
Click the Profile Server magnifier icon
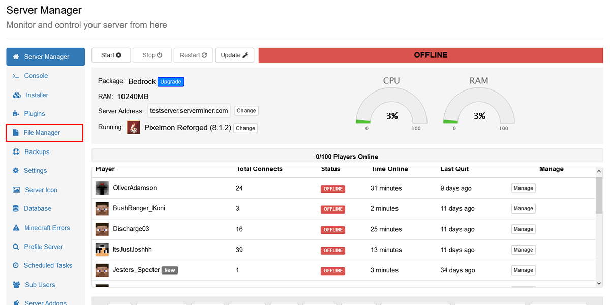(15, 247)
